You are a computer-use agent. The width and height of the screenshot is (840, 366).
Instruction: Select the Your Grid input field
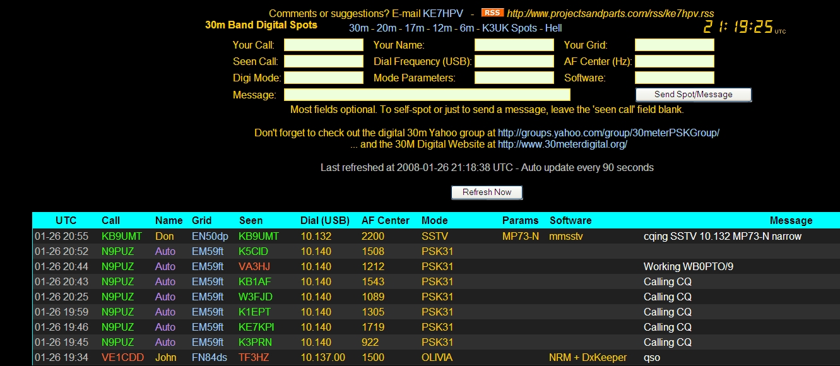(674, 45)
